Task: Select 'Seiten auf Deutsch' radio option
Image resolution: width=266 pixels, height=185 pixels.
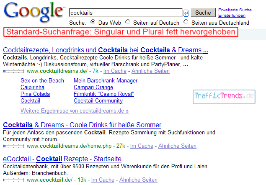Action: click(128, 22)
